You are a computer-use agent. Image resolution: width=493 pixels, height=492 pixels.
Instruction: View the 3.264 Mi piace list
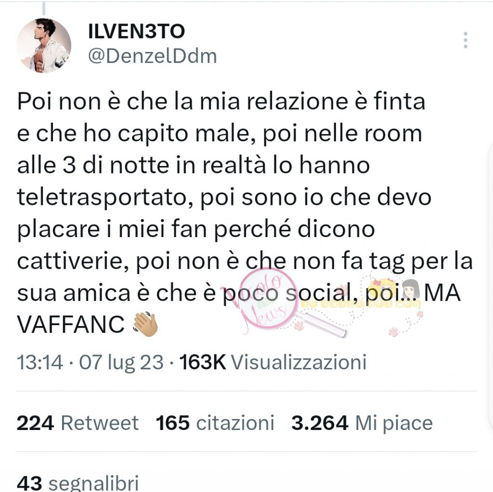(x=362, y=423)
